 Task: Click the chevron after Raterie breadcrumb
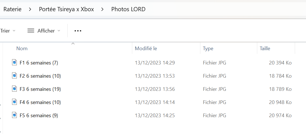[x=30, y=9]
